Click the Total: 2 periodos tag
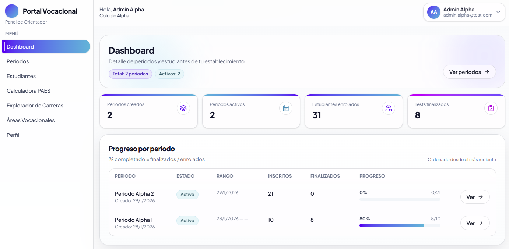 coord(130,74)
